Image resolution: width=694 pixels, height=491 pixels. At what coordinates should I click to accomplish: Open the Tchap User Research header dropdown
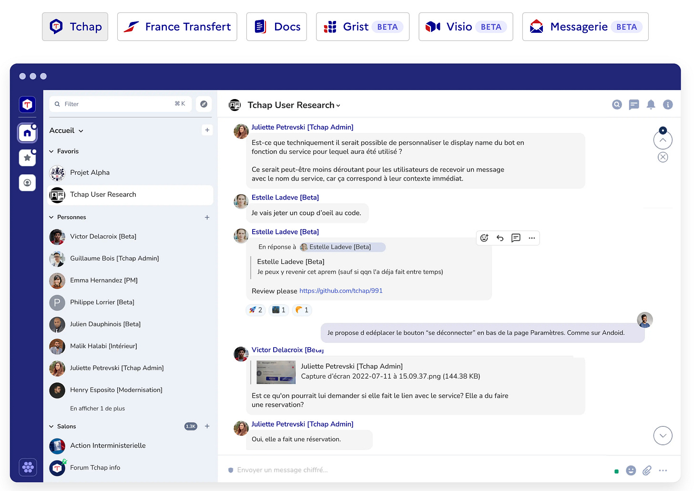294,105
